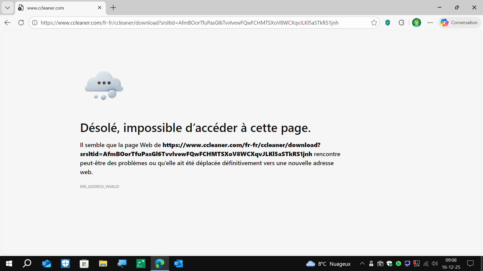Open the red battery-style tray icon
Viewport: 483px width, 271px height.
pyautogui.click(x=417, y=263)
